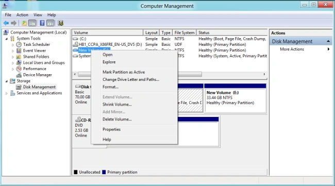Collapse the Storage tree node
Screen dimensions: 335x186
7,81
